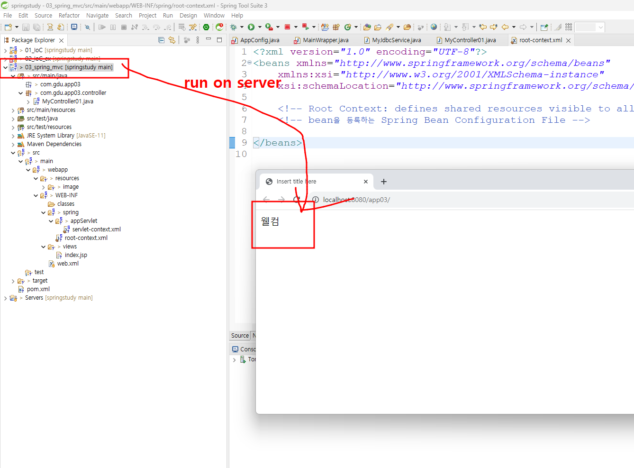634x468 pixels.
Task: Collapse the com.gdu.app03.controller package
Action: (20, 93)
